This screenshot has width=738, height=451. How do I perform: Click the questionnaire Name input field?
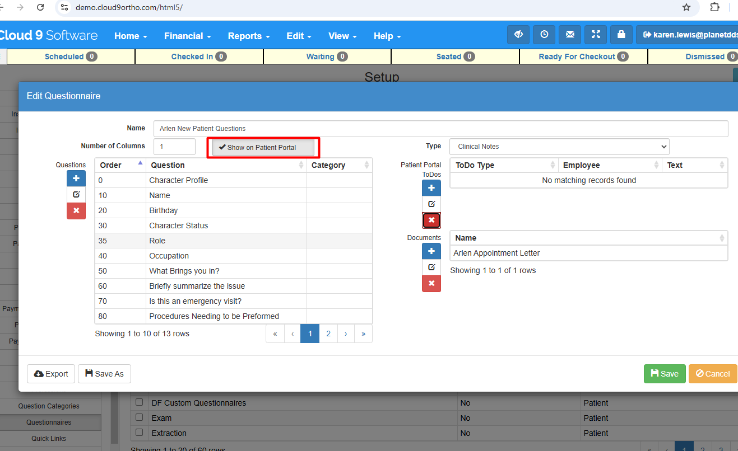pyautogui.click(x=440, y=129)
